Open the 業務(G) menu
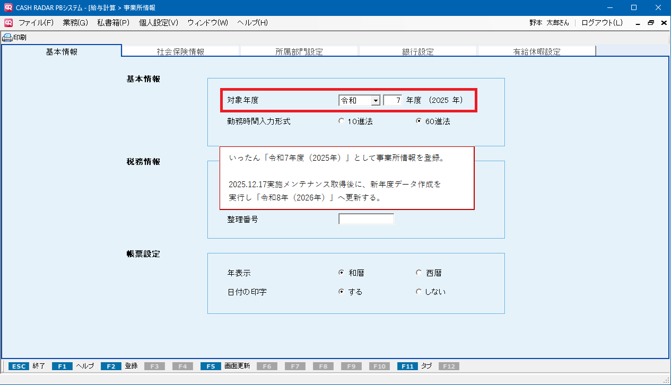671x385 pixels. (x=75, y=23)
